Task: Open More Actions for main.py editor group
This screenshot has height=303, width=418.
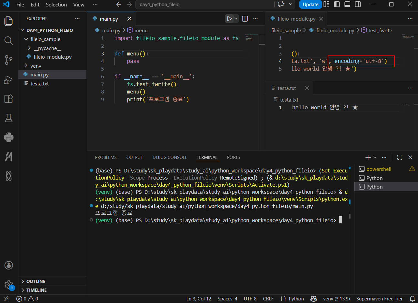Action: point(255,19)
